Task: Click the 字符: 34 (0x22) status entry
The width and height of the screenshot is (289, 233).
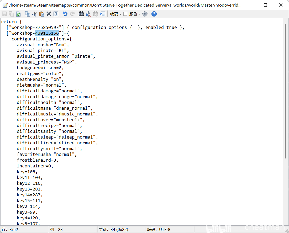Action: [113, 230]
